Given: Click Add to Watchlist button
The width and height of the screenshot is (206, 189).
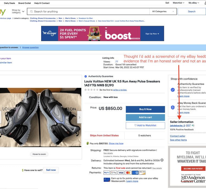Looking at the screenshot, I should pos(145,125).
